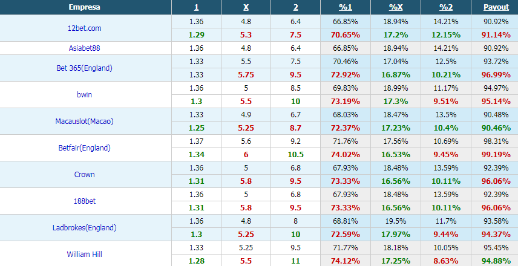Click the Bet 365(England) link
The width and height of the screenshot is (518, 266).
tap(84, 68)
